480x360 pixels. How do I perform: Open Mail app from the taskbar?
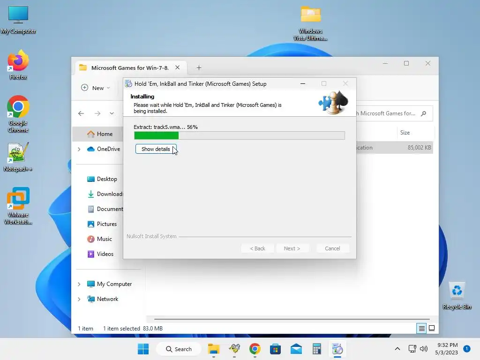click(296, 349)
